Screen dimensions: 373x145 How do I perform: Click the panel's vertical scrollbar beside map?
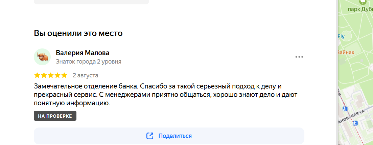point(337,72)
